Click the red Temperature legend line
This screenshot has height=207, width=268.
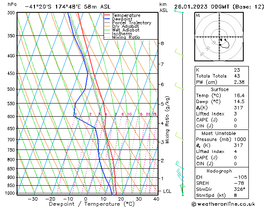click(107, 15)
